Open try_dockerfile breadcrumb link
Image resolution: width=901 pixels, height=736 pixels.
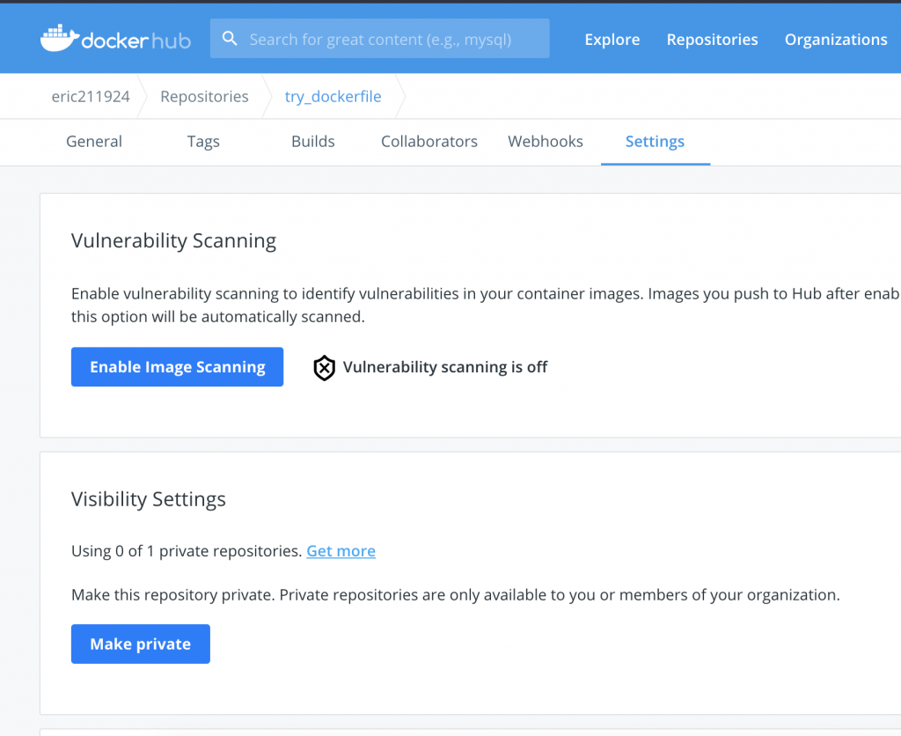click(x=333, y=96)
